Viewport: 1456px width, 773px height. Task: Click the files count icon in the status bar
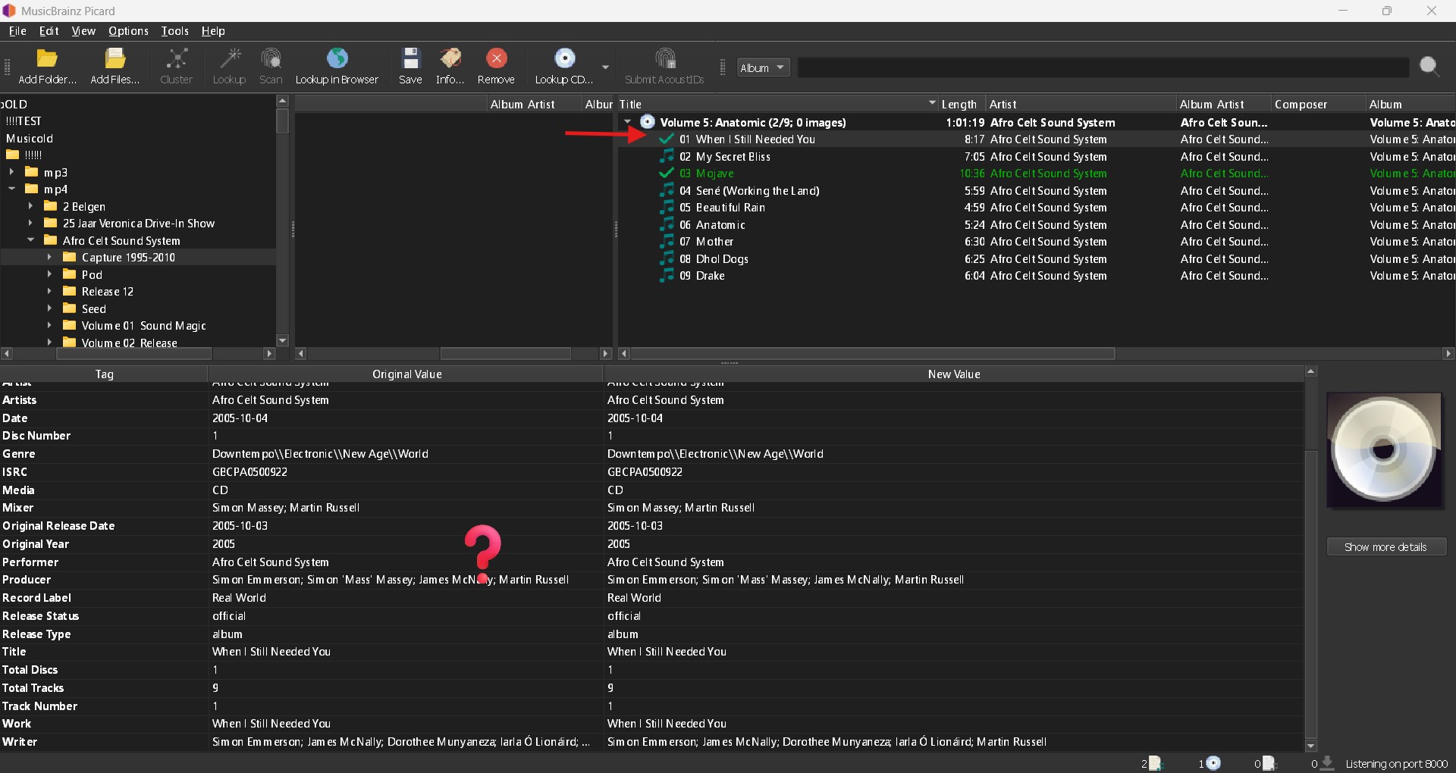click(1156, 763)
